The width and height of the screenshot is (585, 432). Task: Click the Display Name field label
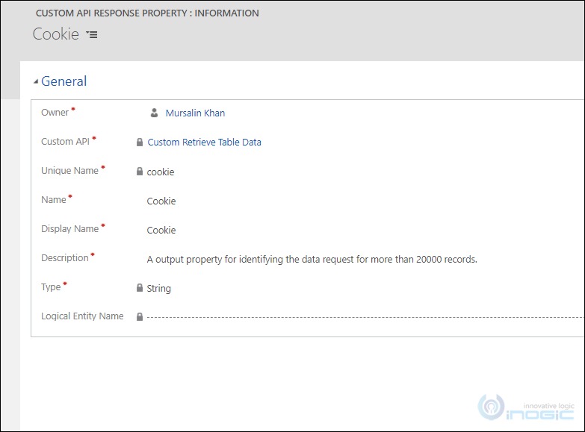pyautogui.click(x=69, y=228)
